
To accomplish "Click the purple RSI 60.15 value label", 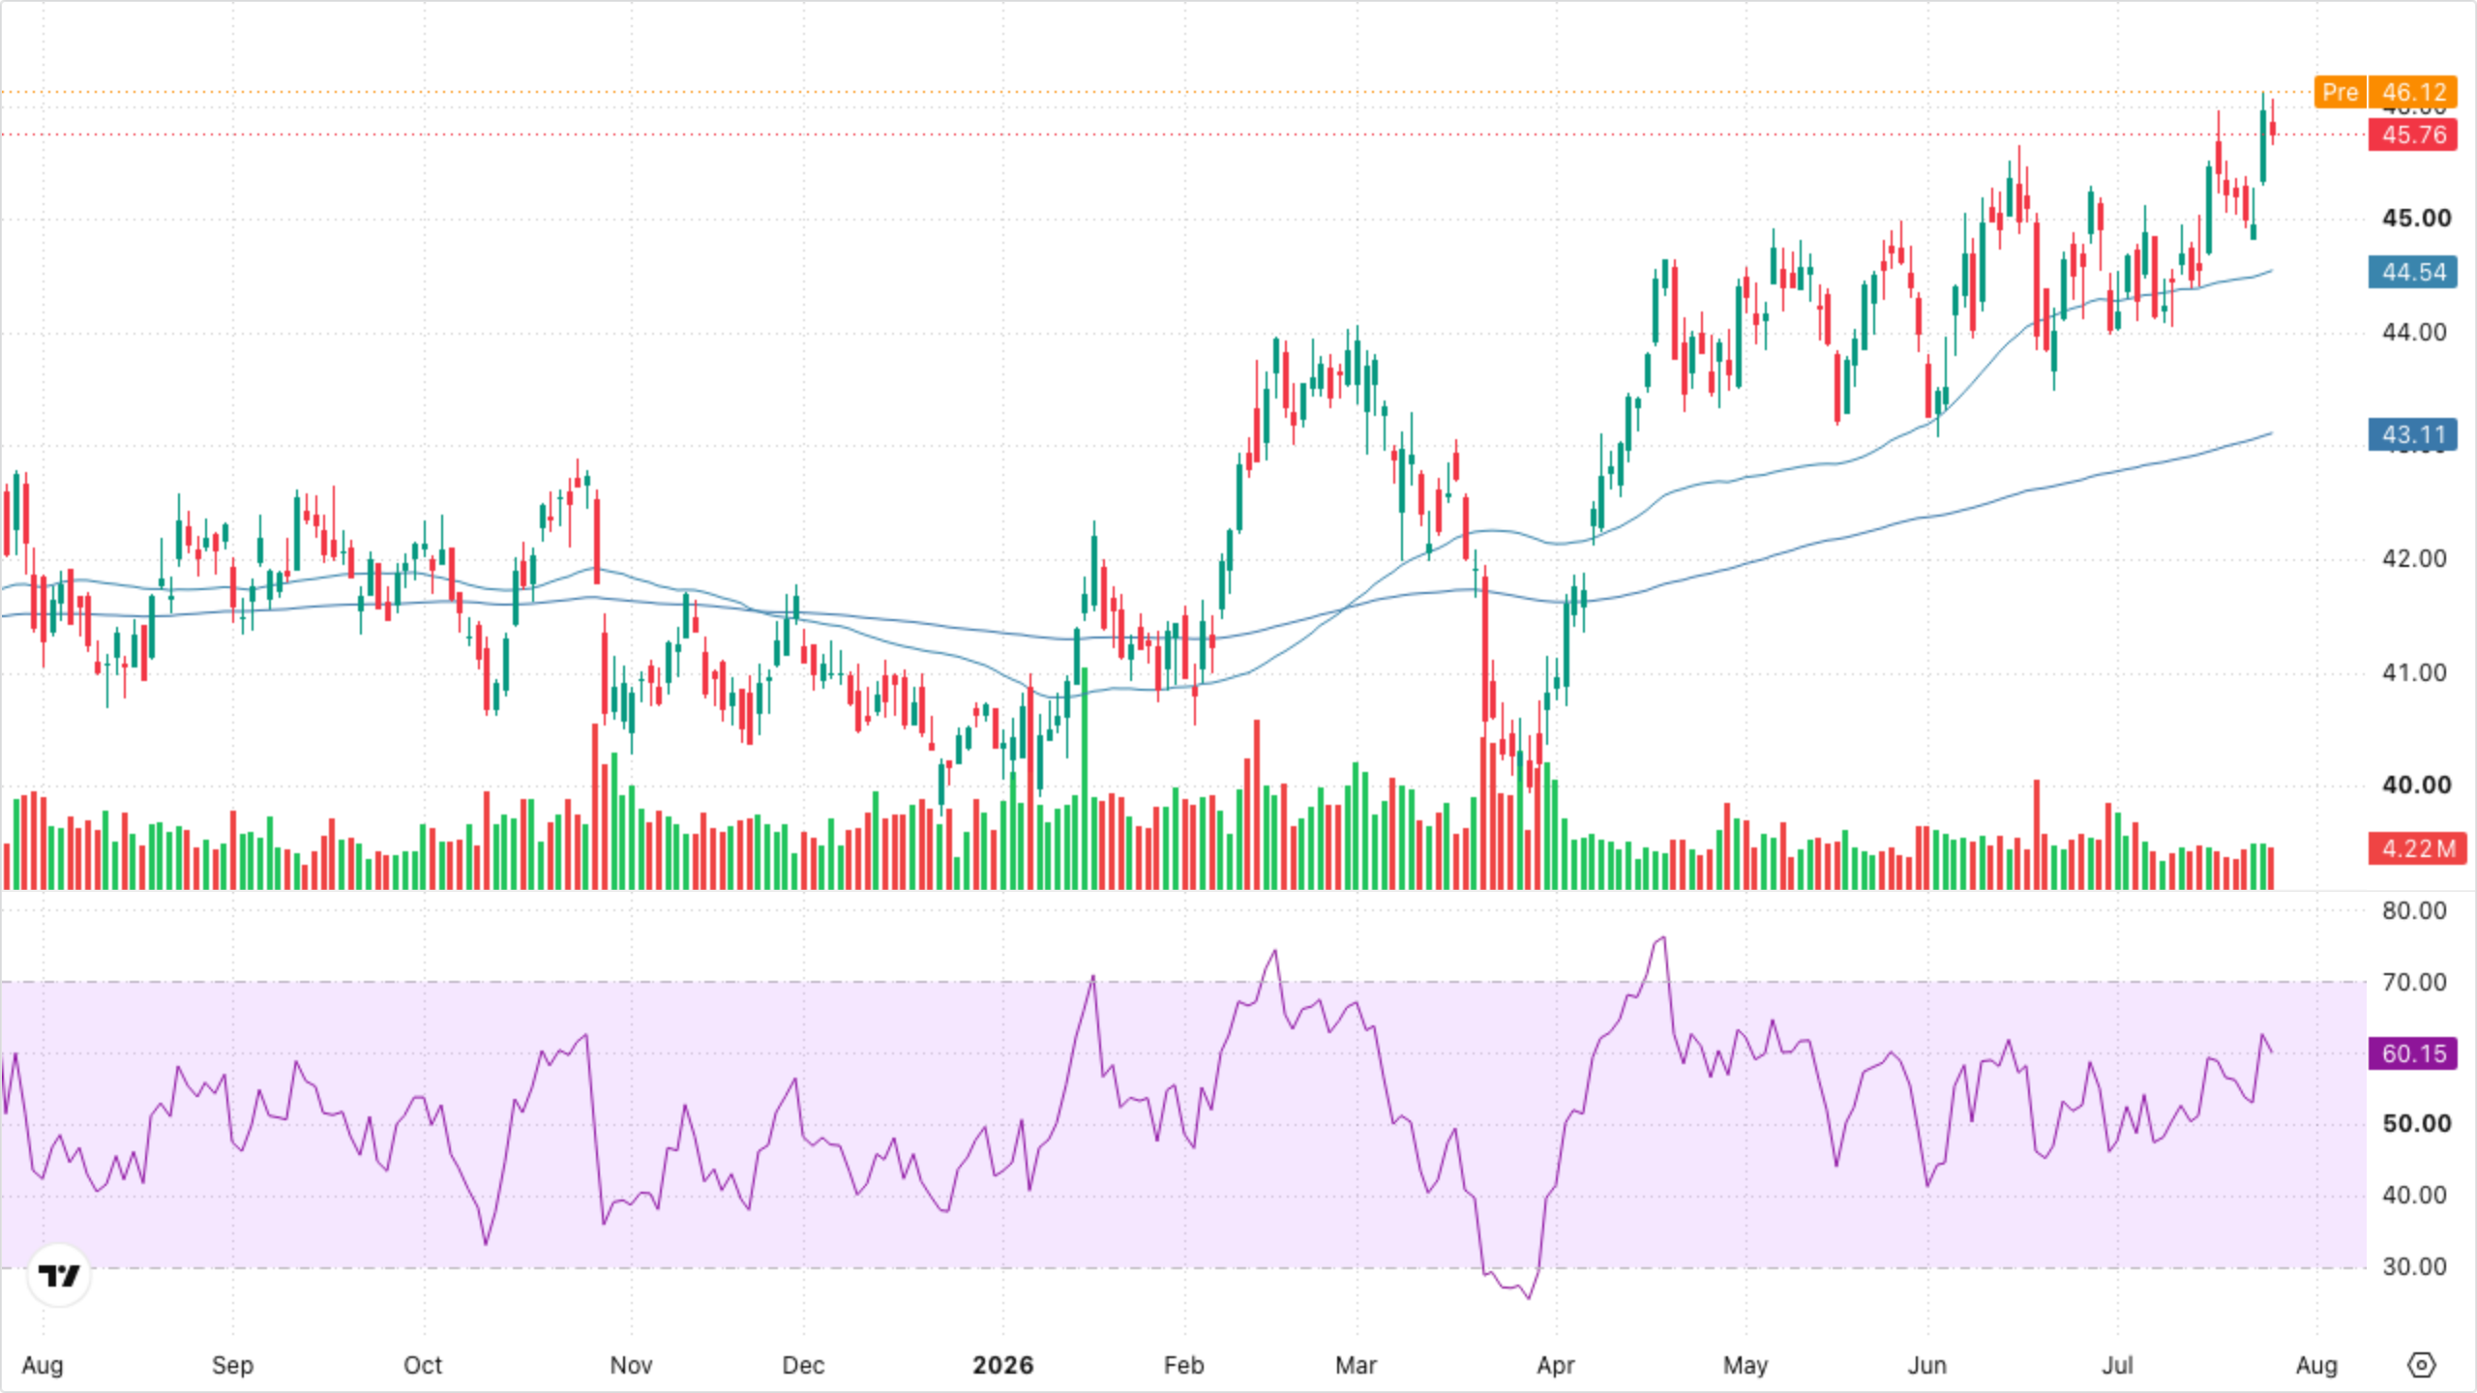I will (2413, 1053).
